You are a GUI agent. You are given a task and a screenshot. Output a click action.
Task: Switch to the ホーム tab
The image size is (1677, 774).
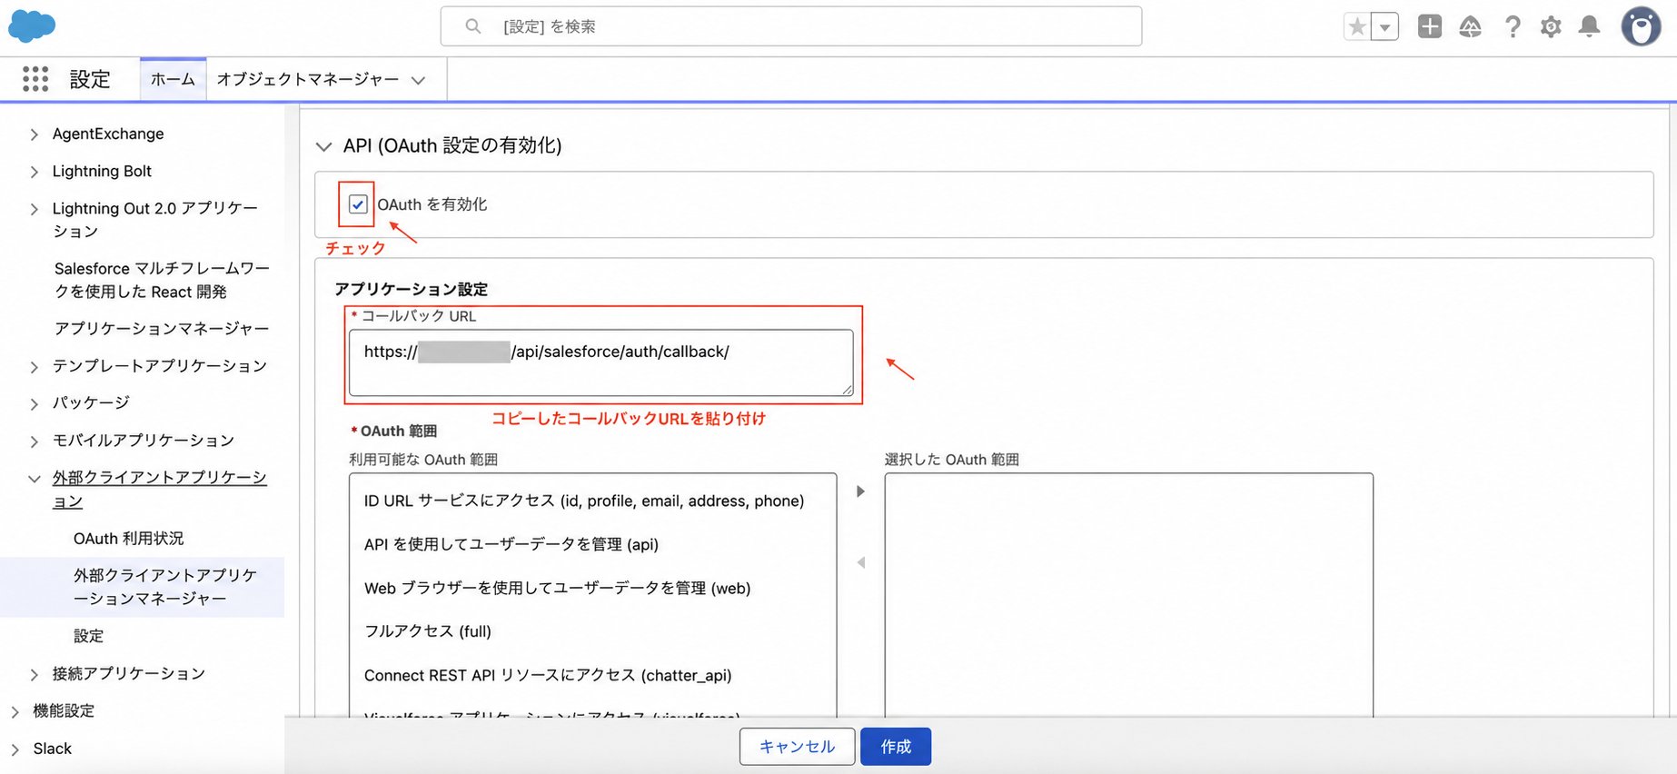(173, 79)
